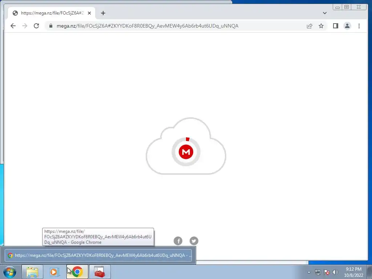Select the mega.nz file tab

(52, 13)
